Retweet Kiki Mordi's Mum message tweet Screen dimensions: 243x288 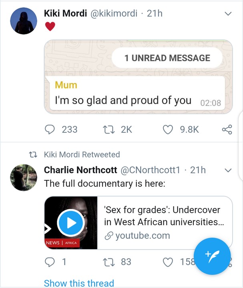point(106,130)
